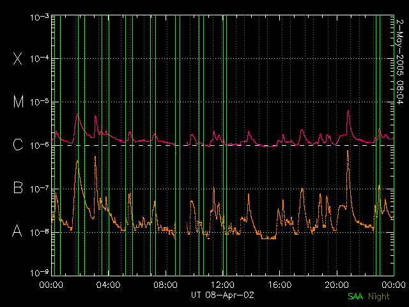The image size is (409, 307).
Task: Click the C flare class label
Action: point(18,145)
